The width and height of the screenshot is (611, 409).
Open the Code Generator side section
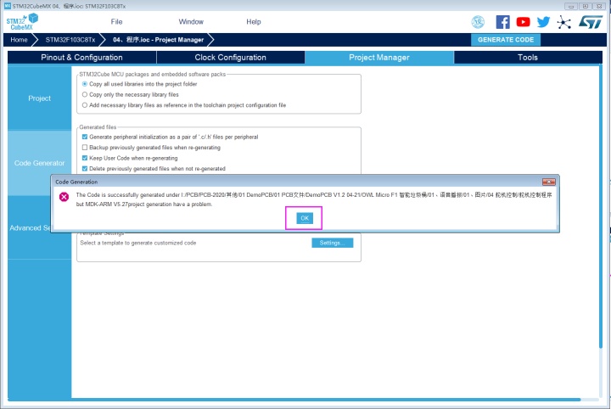tap(39, 163)
